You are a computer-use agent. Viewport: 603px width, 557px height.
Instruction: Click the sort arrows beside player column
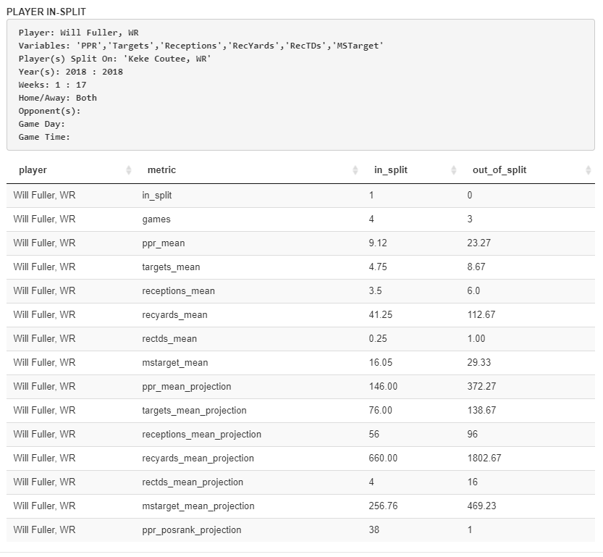pyautogui.click(x=129, y=170)
